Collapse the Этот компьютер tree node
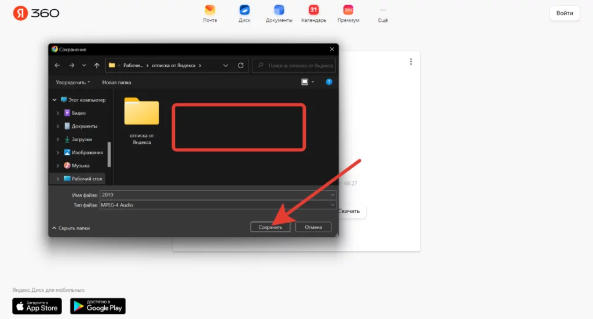Image resolution: width=593 pixels, height=319 pixels. (54, 100)
